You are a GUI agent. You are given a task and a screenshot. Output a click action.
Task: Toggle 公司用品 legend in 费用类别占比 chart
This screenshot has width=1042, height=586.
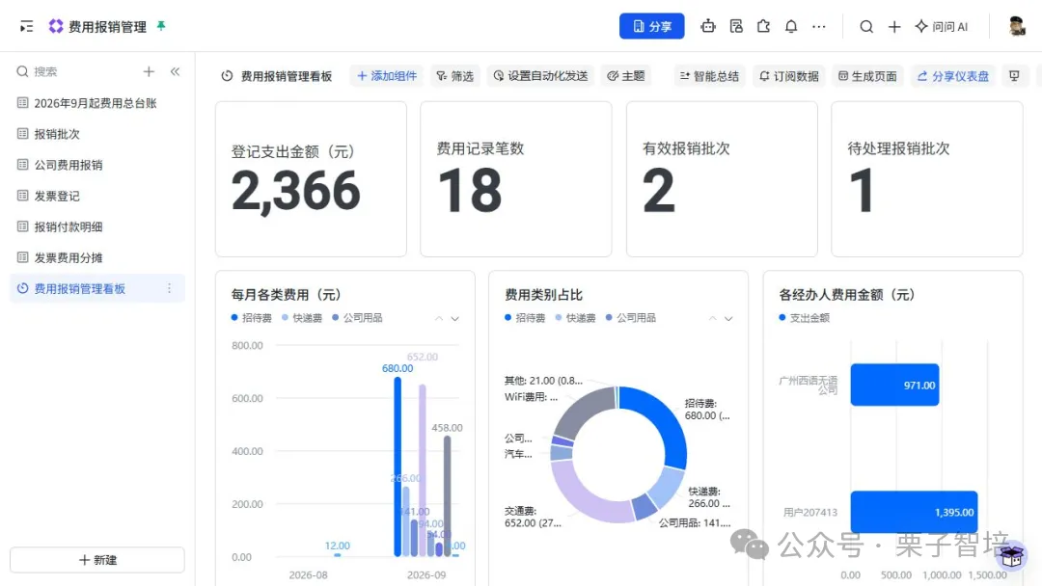[x=631, y=318]
